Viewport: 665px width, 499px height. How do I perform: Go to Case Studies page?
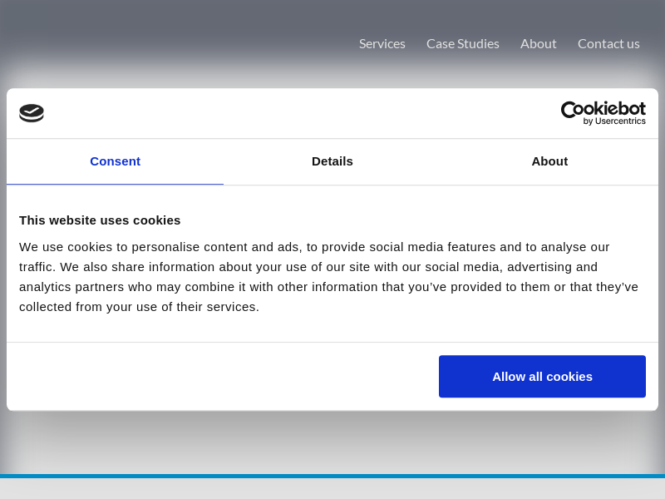(463, 43)
